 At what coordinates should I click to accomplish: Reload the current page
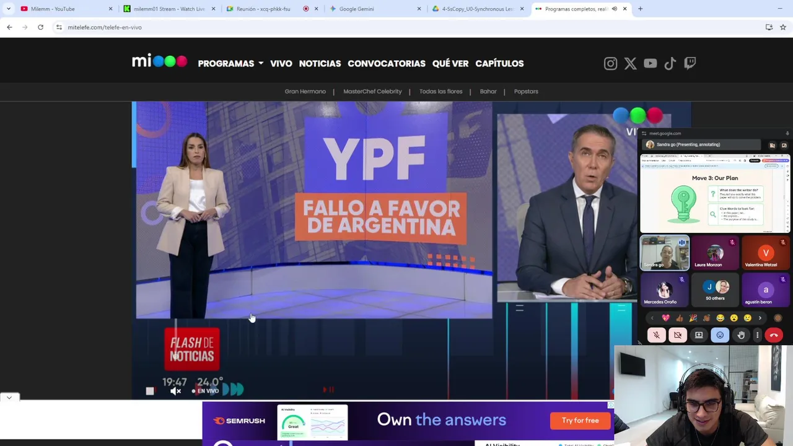click(x=40, y=27)
